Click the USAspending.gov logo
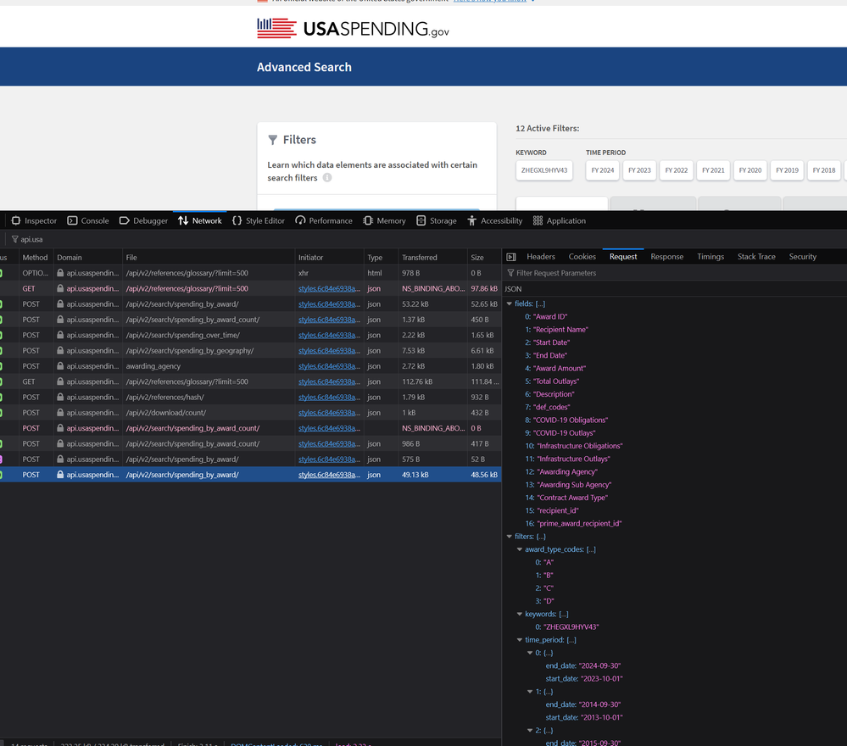The height and width of the screenshot is (746, 847). pos(353,28)
